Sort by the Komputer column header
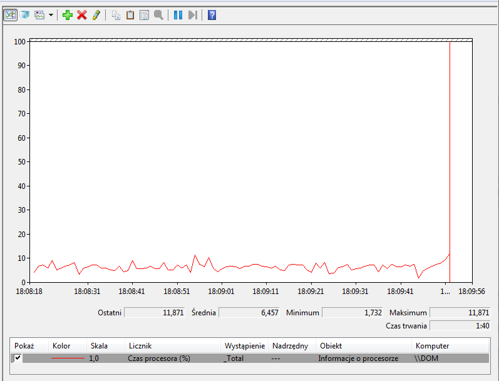The width and height of the screenshot is (499, 381). [x=432, y=346]
